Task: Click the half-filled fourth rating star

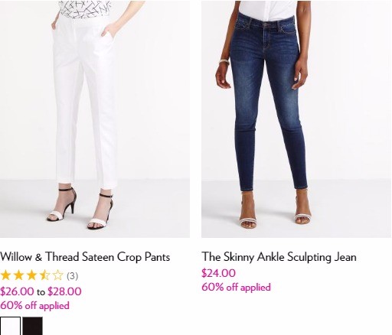Action: pyautogui.click(x=44, y=275)
